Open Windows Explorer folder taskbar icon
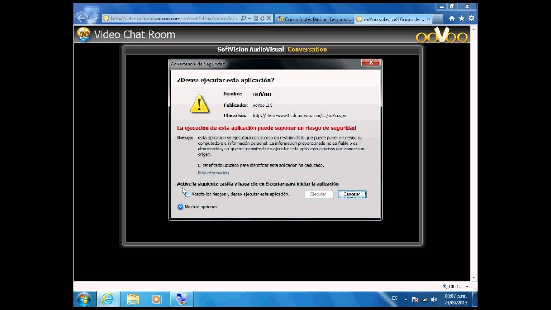The image size is (551, 310). tap(133, 299)
